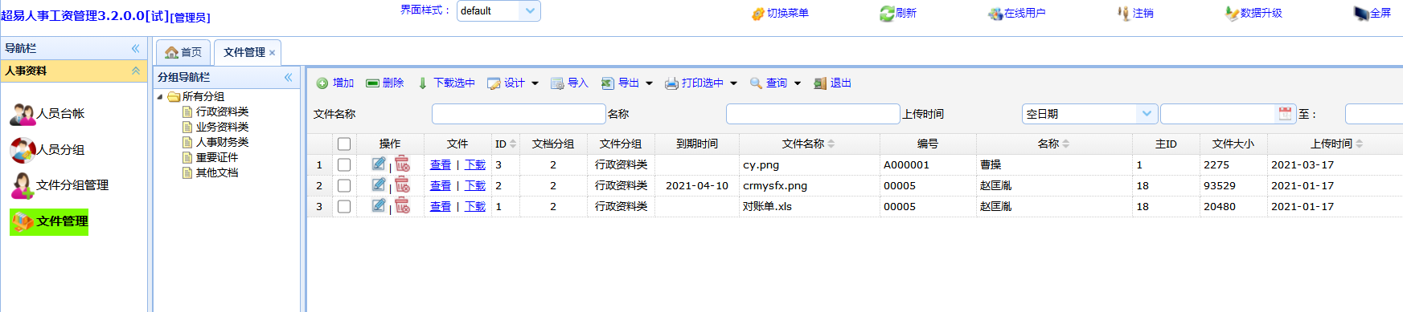The height and width of the screenshot is (312, 1403).
Task: Switch to the 文件管理 tab
Action: point(244,52)
